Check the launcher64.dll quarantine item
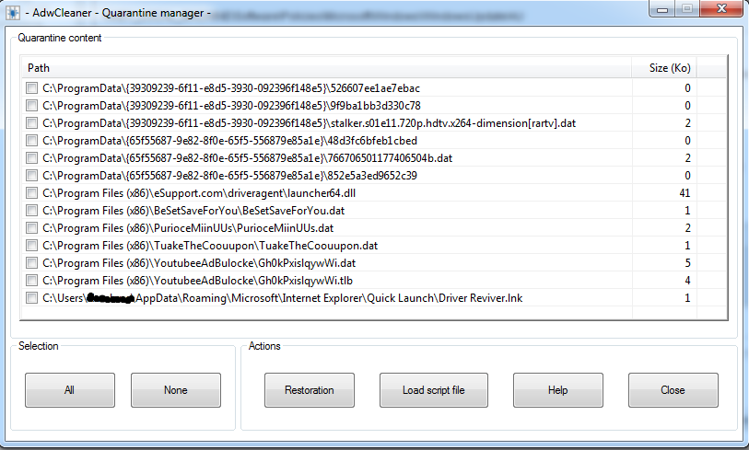The image size is (749, 450). (x=31, y=192)
